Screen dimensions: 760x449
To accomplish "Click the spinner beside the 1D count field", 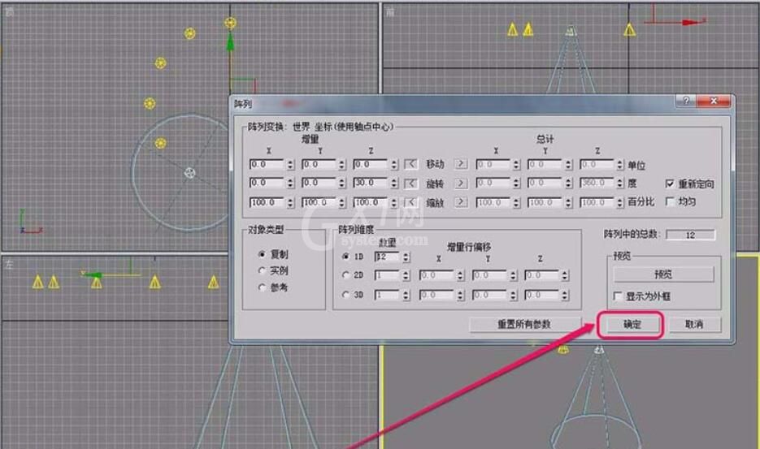I will click(x=406, y=257).
